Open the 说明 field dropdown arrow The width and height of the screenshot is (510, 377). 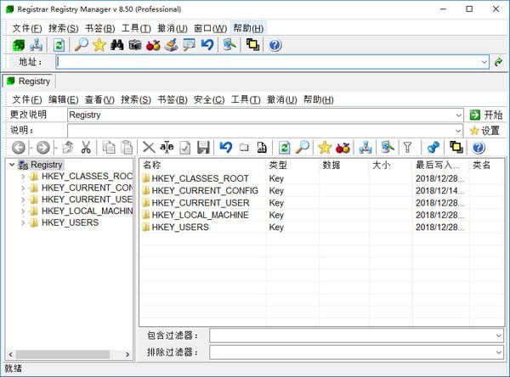[x=458, y=131]
